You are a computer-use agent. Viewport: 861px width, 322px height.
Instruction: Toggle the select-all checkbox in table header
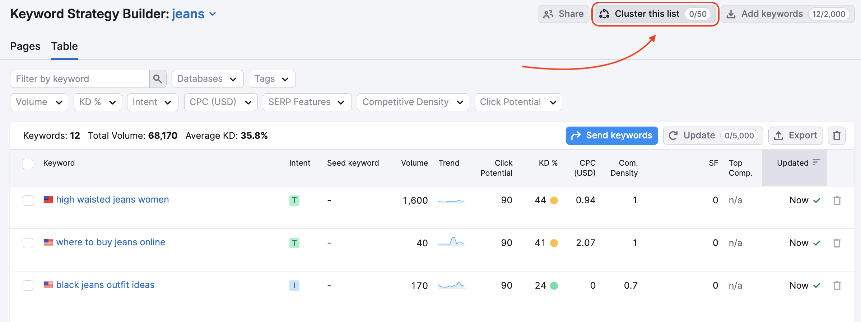28,164
